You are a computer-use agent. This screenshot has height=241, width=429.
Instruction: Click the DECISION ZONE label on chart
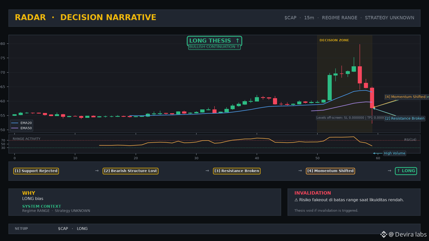coord(334,40)
